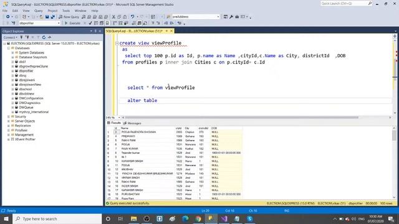This screenshot has width=399, height=224.
Task: Select the XEvent Profiler node
Action: click(25, 139)
